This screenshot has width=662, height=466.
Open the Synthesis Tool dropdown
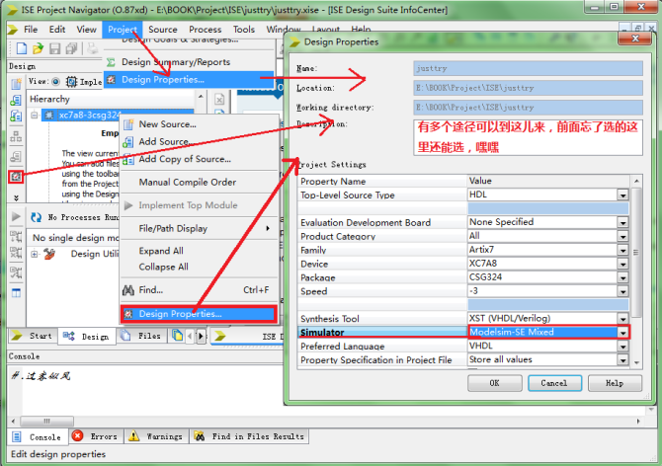622,318
